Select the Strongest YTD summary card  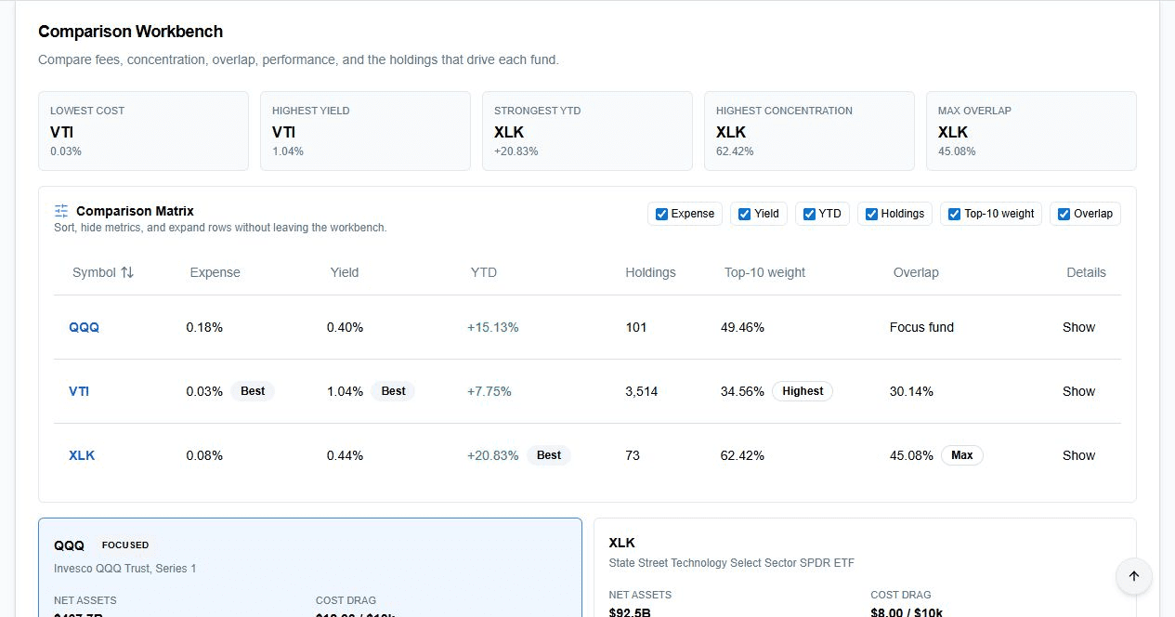587,131
